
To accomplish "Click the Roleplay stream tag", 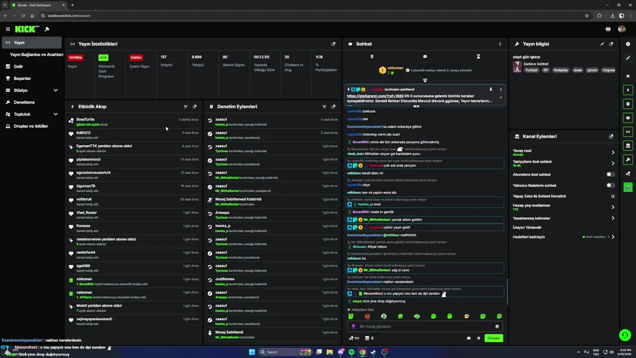I will click(x=560, y=70).
